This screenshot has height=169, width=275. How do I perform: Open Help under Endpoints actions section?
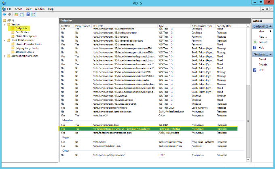261,47
